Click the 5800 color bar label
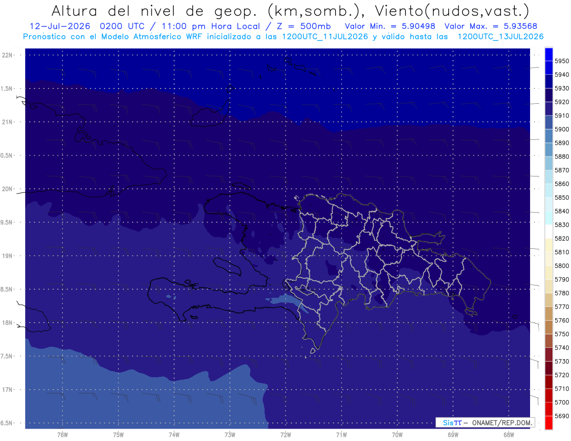The width and height of the screenshot is (571, 441). coord(561,266)
